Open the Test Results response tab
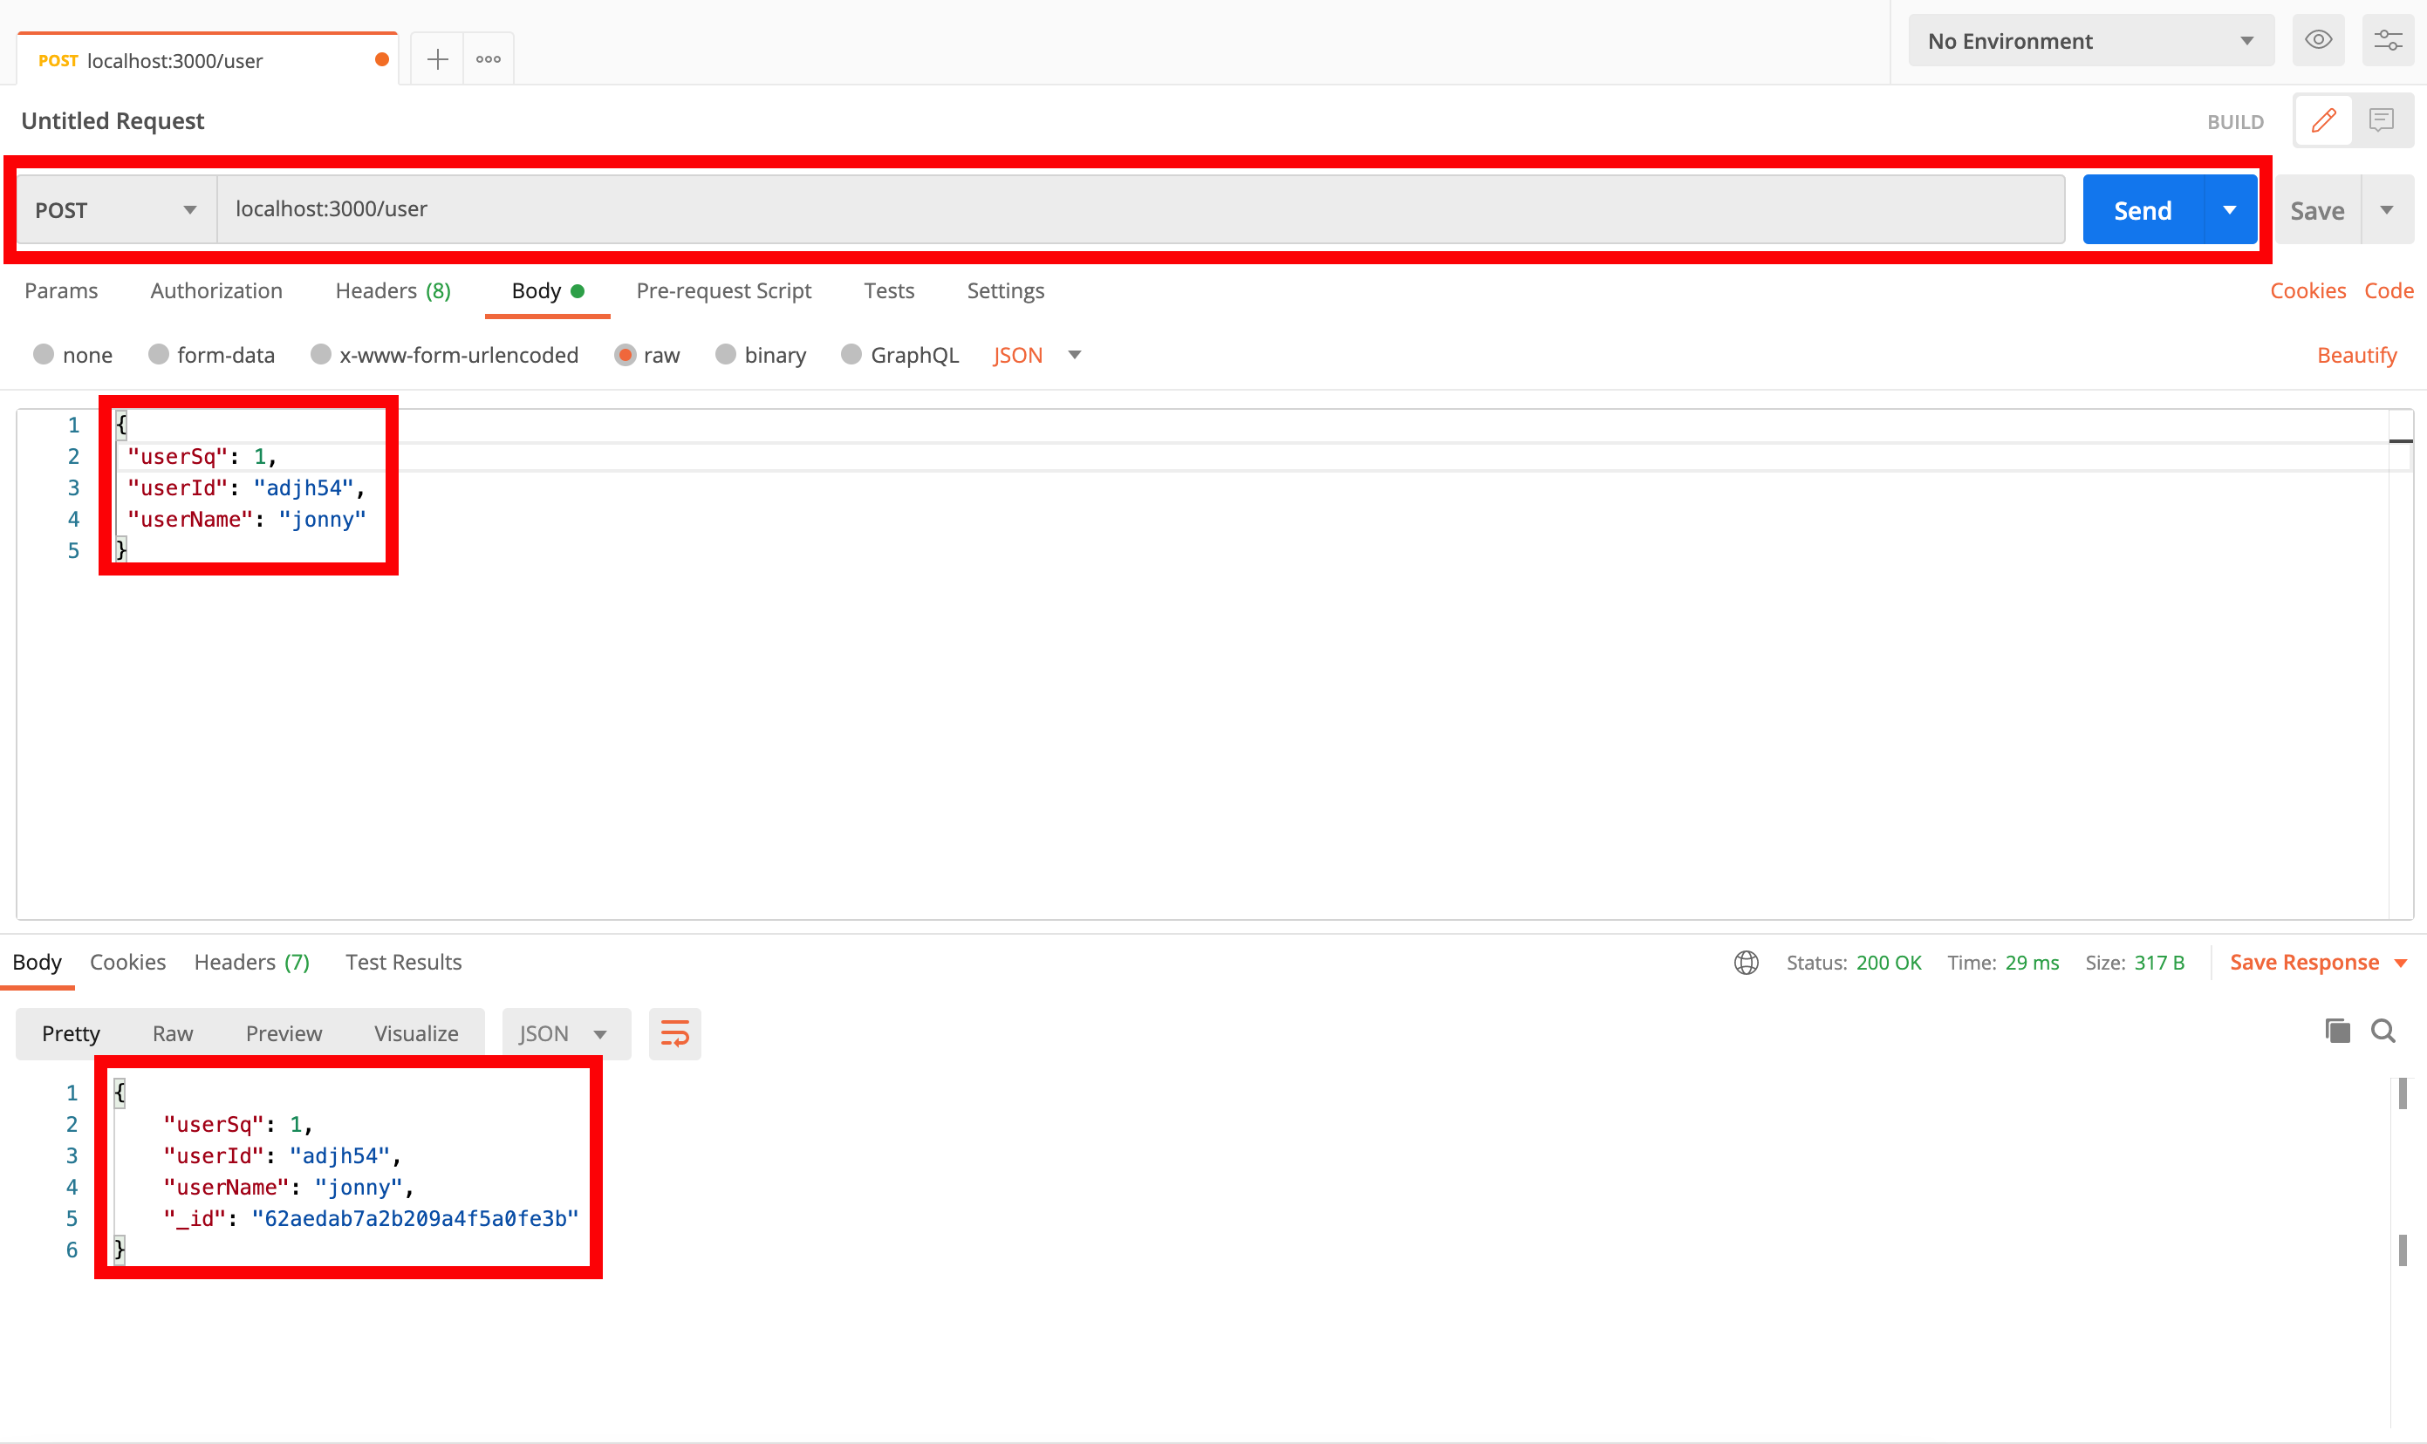This screenshot has height=1444, width=2427. coord(403,963)
